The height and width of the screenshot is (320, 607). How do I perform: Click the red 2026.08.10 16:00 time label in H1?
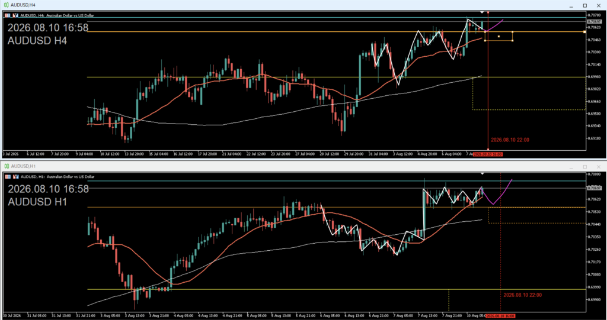[500, 316]
